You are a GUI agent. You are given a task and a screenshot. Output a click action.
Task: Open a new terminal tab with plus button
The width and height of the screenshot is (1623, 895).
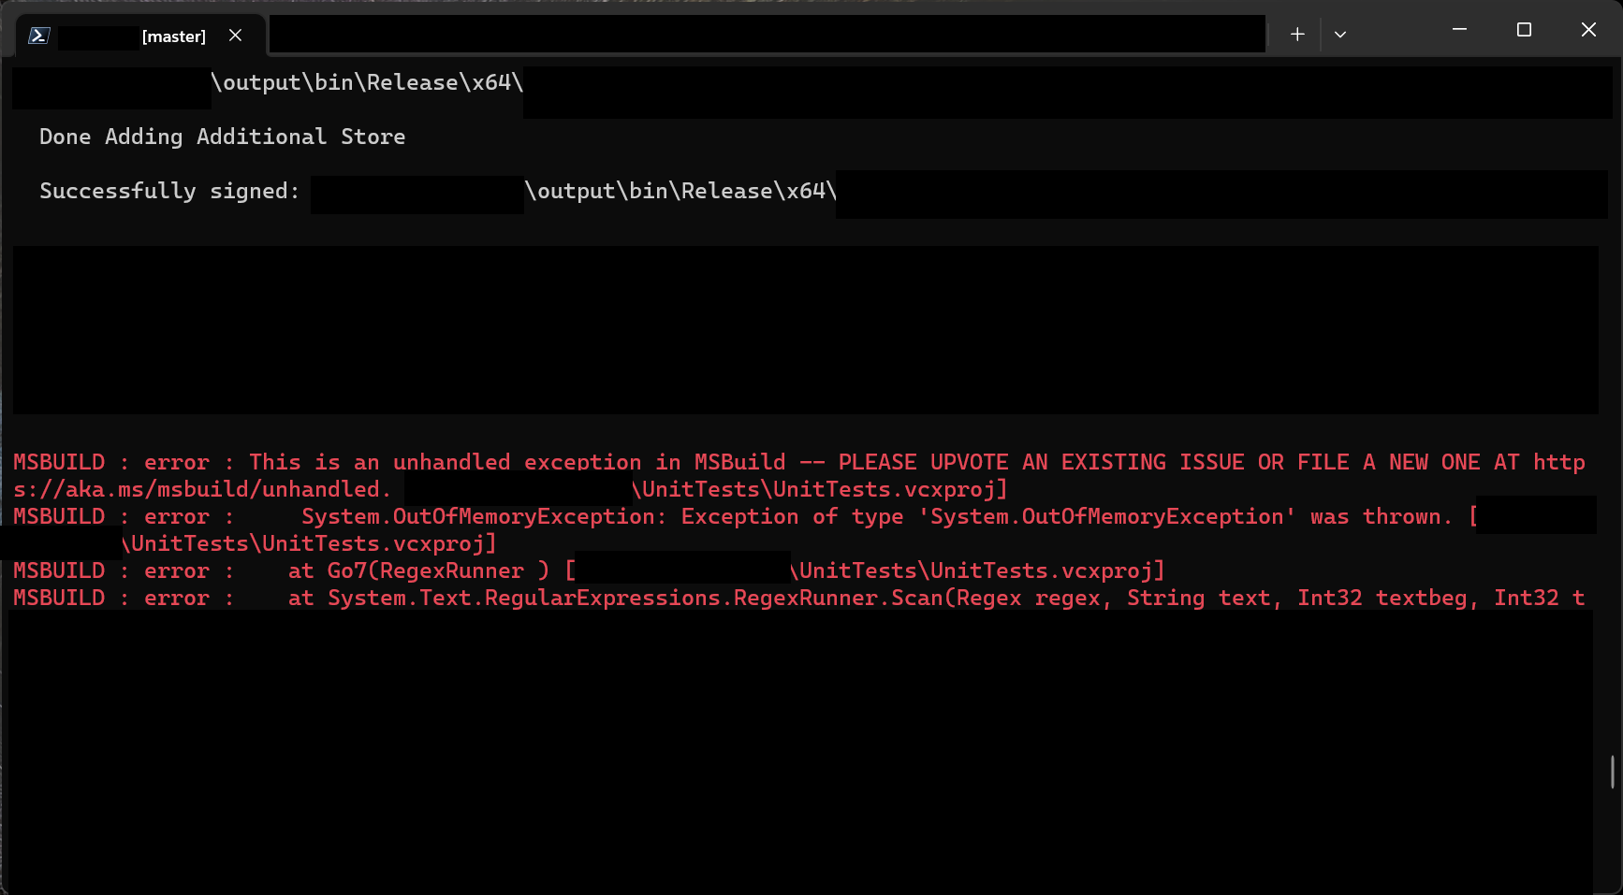coord(1297,34)
